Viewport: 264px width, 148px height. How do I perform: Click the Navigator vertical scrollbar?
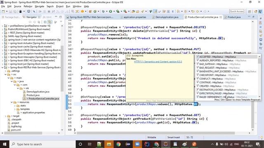[62, 69]
